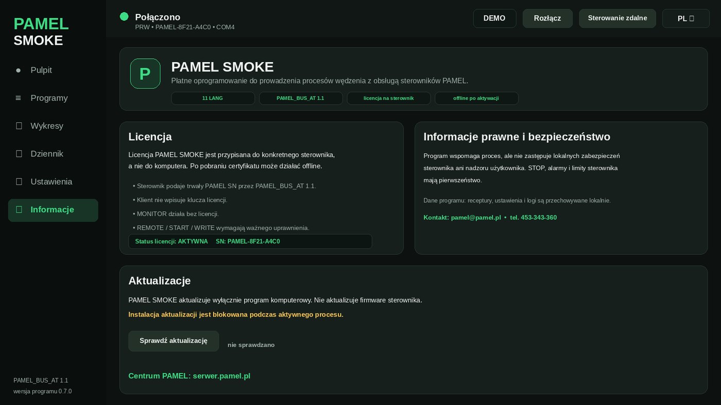The height and width of the screenshot is (405, 721).
Task: Click the 'Klient nie wpisuje klucza licencji.' bullet
Action: (180, 200)
